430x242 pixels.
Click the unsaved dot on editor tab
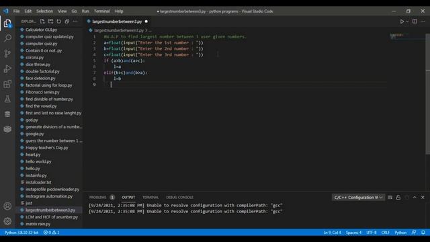[x=146, y=22]
